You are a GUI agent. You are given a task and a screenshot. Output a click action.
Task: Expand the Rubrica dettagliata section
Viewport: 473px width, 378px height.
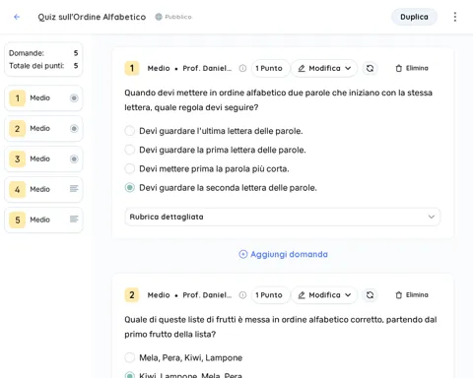[282, 217]
